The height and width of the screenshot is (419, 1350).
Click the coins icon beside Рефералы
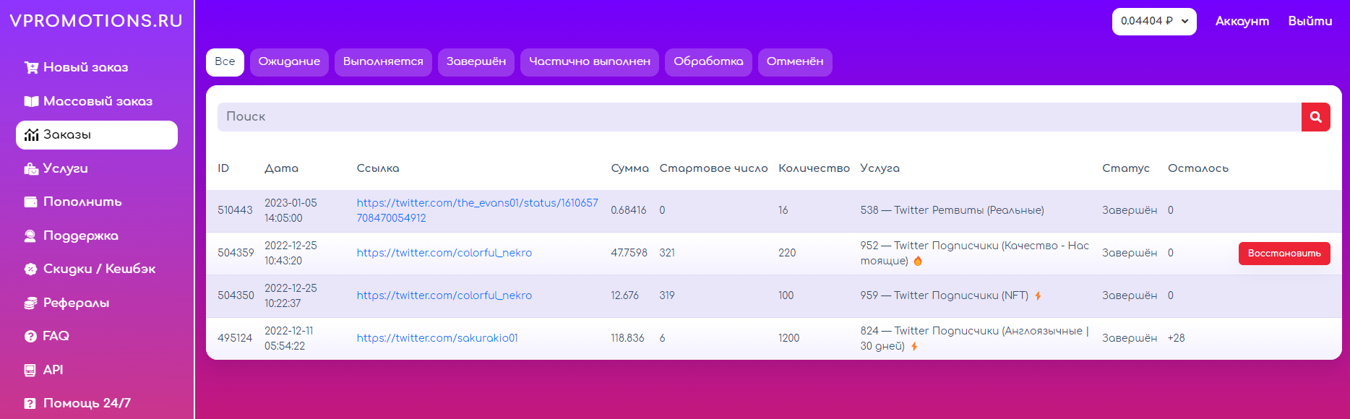(x=30, y=303)
